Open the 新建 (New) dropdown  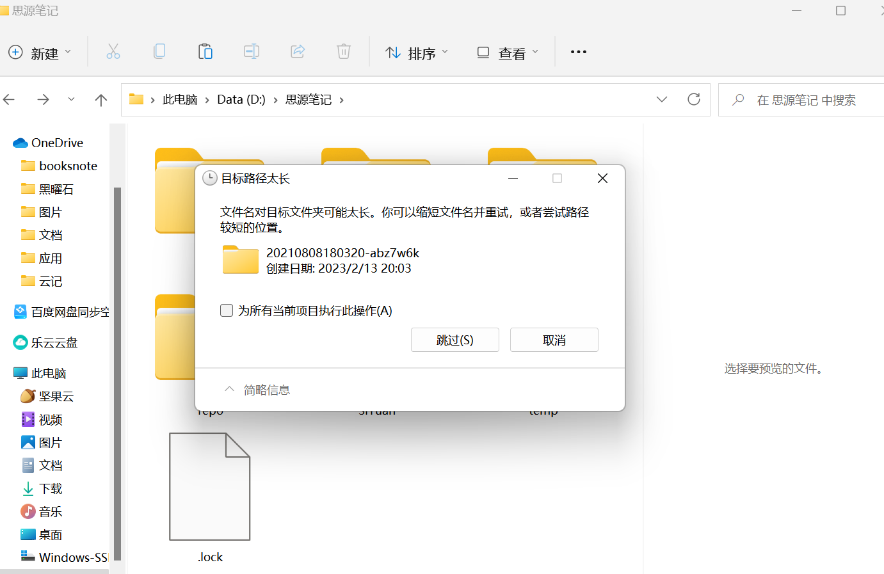[41, 53]
